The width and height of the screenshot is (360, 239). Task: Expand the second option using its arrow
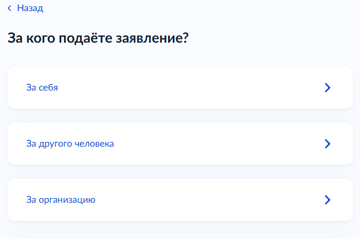327,144
